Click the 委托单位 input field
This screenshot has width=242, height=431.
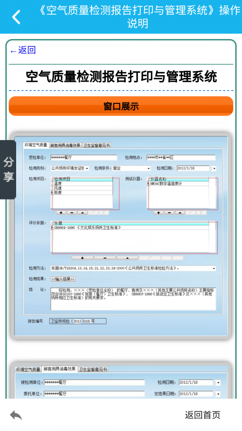(94, 394)
